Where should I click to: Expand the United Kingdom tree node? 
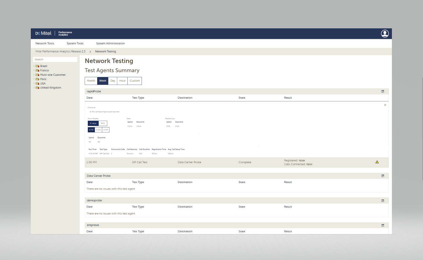coord(34,88)
